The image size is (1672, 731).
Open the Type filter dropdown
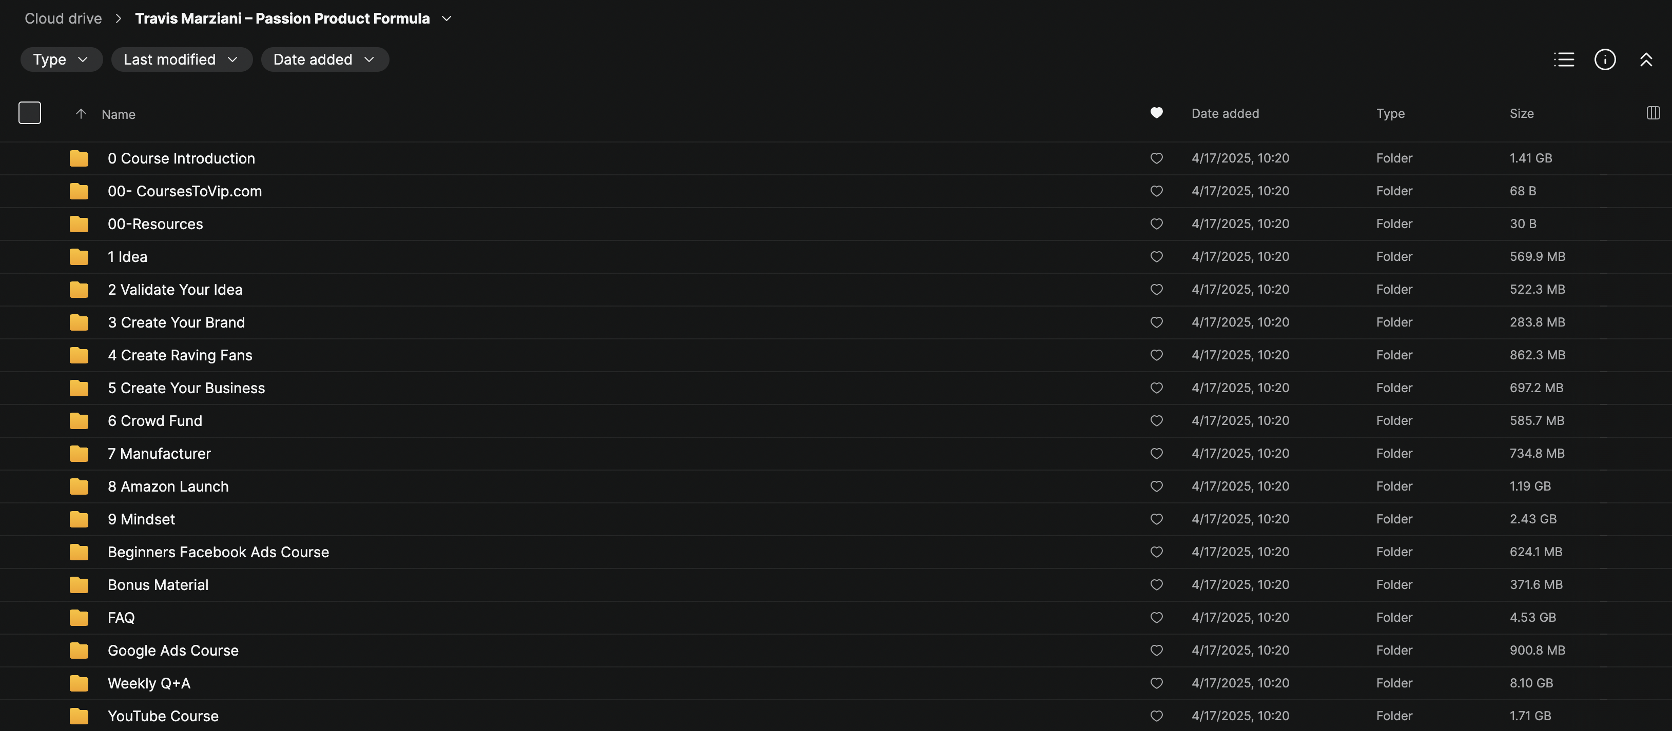61,59
